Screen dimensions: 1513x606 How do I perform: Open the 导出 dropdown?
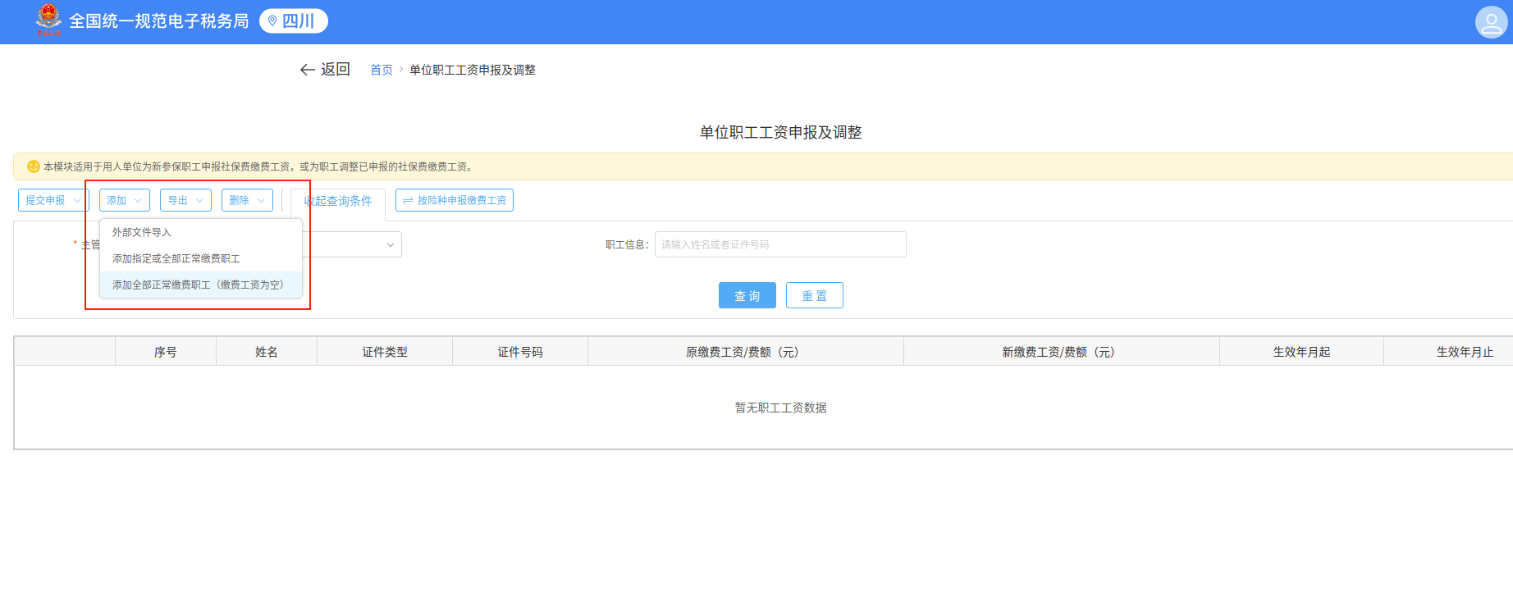point(185,200)
